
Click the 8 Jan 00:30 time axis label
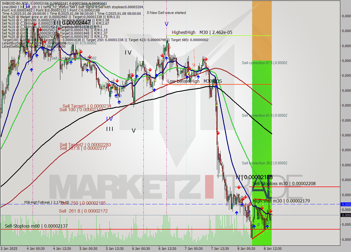tap(246, 249)
